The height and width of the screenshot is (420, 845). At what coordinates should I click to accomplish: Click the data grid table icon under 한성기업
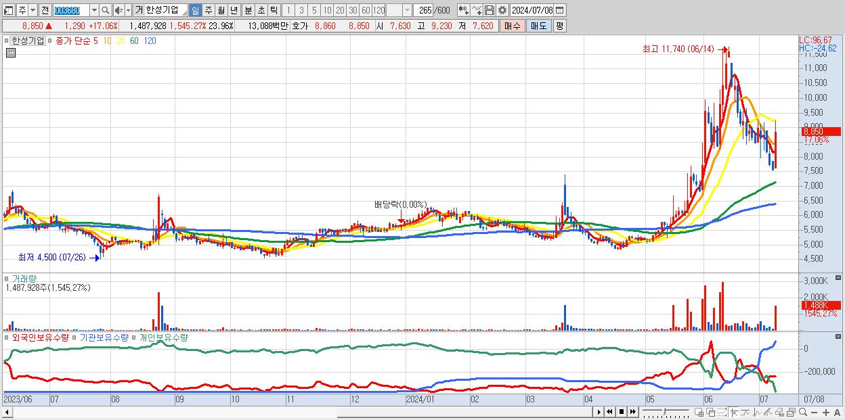point(11,53)
